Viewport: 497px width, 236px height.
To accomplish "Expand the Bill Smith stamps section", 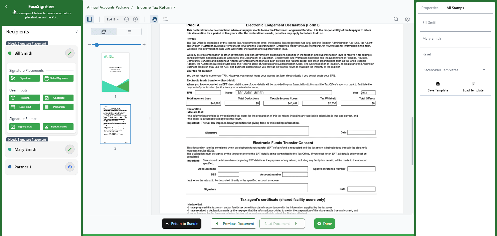I will click(484, 23).
